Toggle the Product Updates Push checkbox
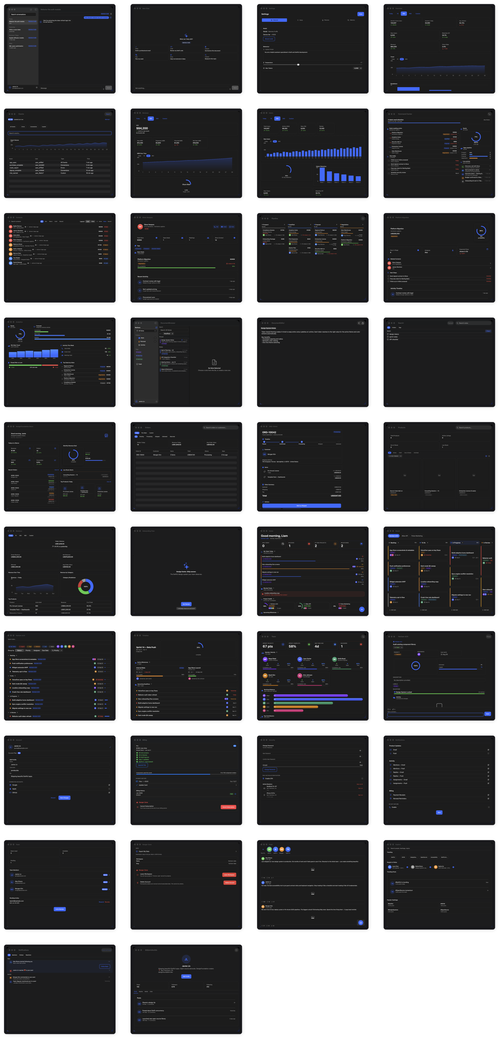The height and width of the screenshot is (1038, 499). tap(488, 753)
